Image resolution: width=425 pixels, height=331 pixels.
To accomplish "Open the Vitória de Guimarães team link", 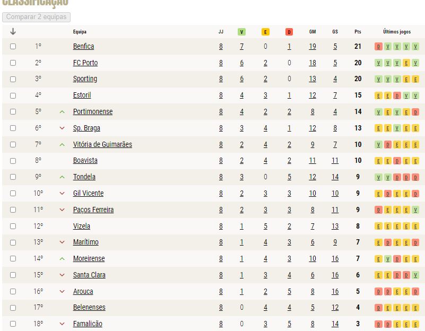I will point(102,144).
